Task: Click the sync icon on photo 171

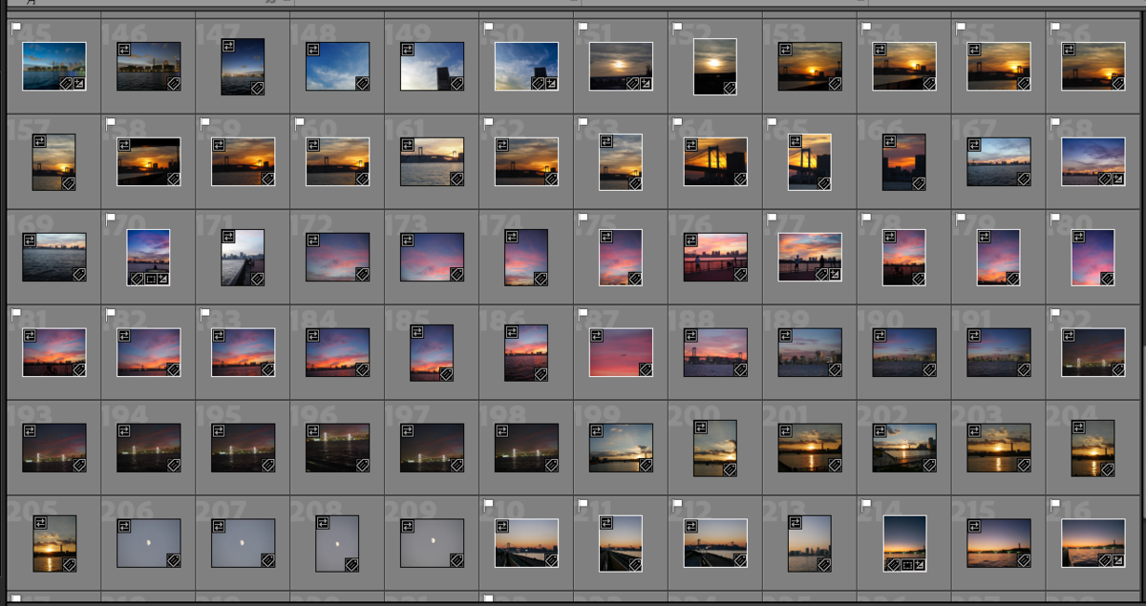Action: tap(229, 236)
